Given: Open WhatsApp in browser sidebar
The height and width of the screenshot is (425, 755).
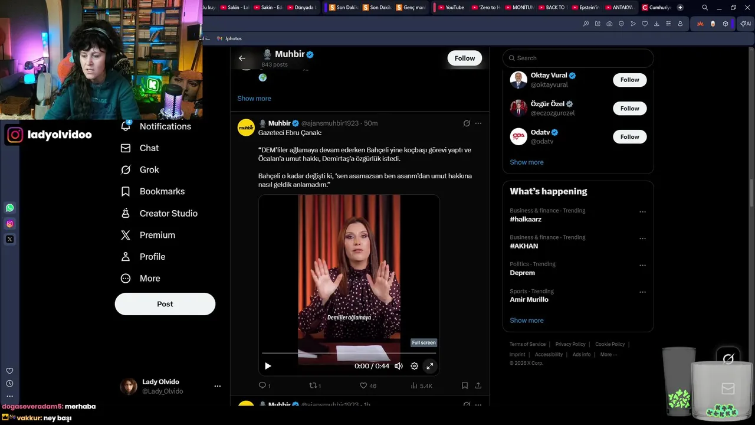Looking at the screenshot, I should pos(9,208).
